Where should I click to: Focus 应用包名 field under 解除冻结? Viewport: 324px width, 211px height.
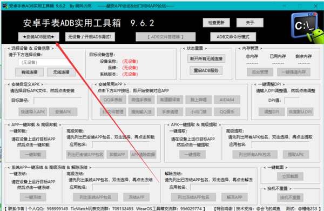219,187
